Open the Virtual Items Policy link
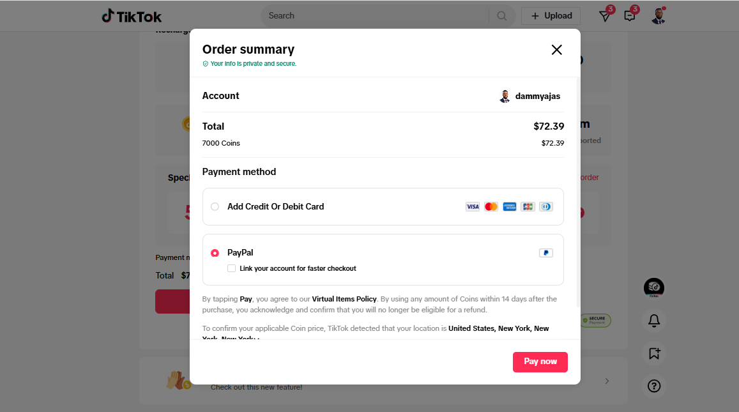The height and width of the screenshot is (412, 739). coord(344,299)
